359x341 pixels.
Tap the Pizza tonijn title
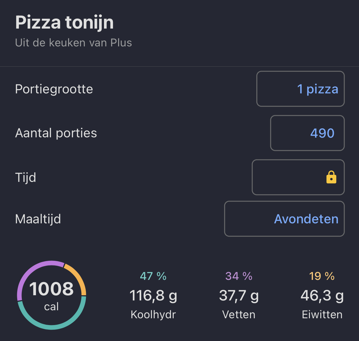point(64,22)
